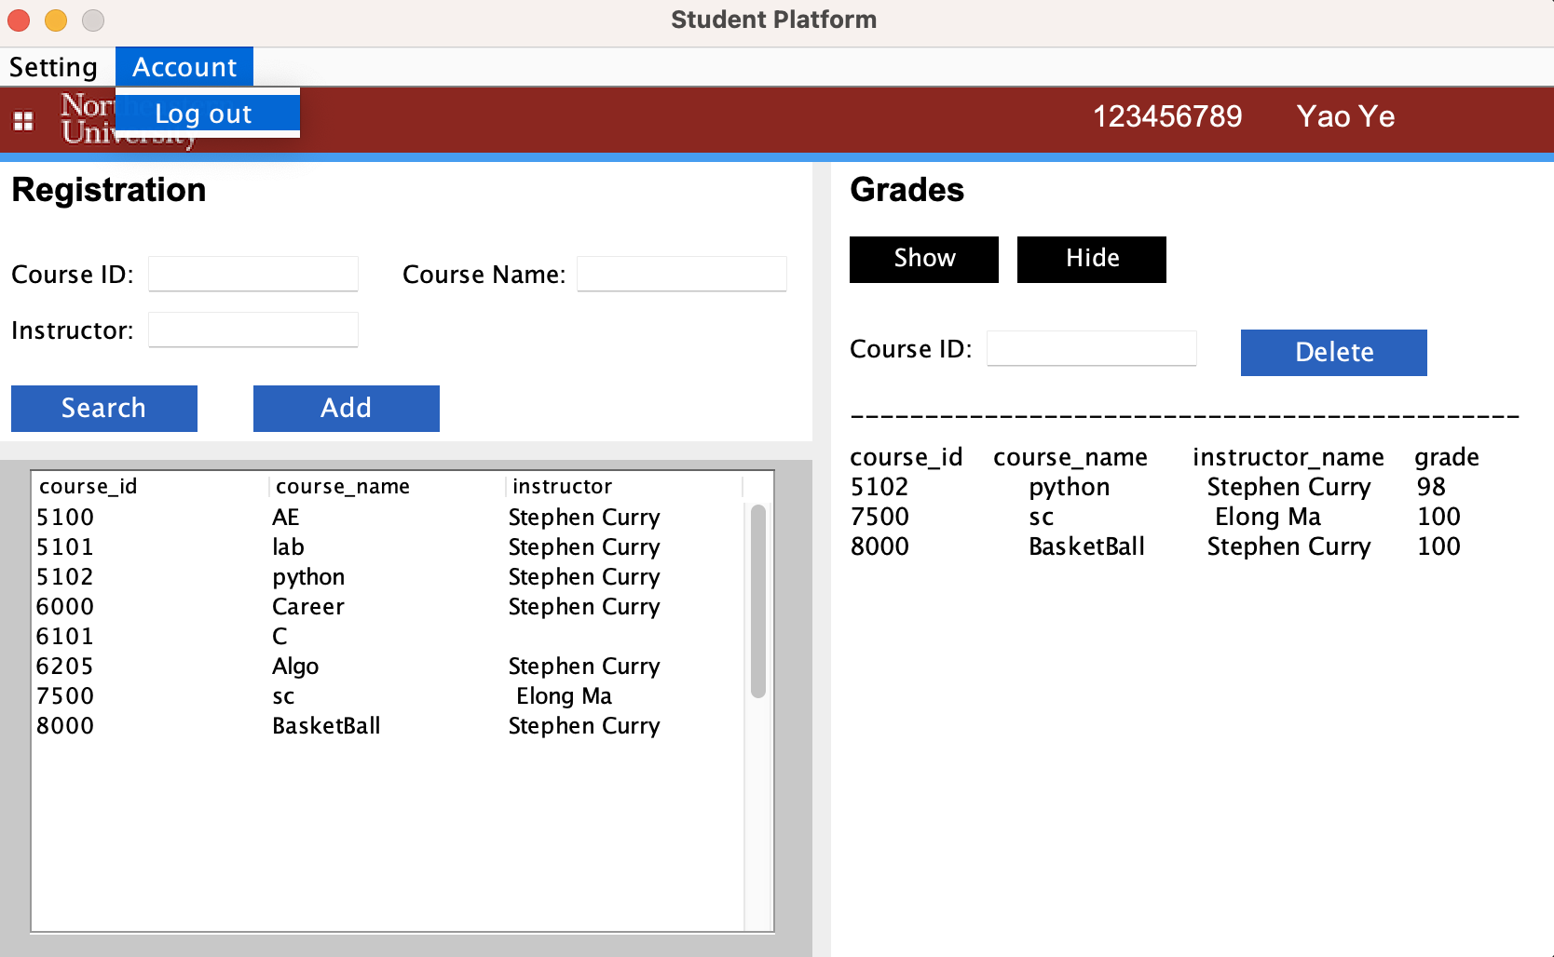Click the Algo course name cell
1554x957 pixels.
coord(295,667)
